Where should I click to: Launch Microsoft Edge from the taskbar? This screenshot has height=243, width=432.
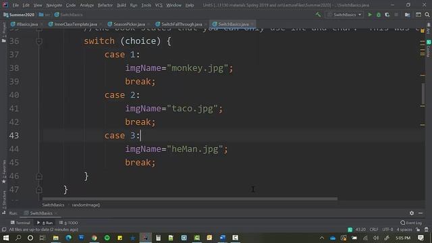(68, 238)
